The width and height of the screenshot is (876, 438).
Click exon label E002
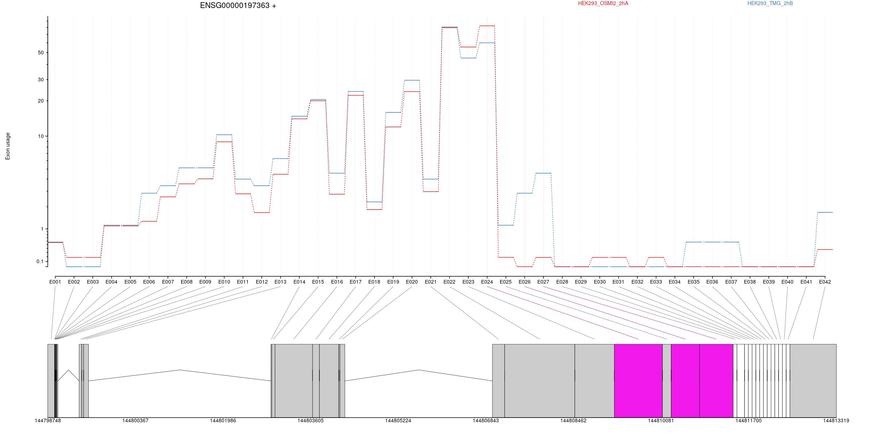[x=74, y=282]
